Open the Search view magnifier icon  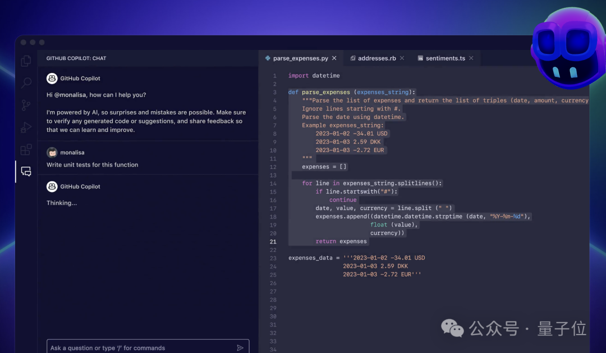(26, 83)
